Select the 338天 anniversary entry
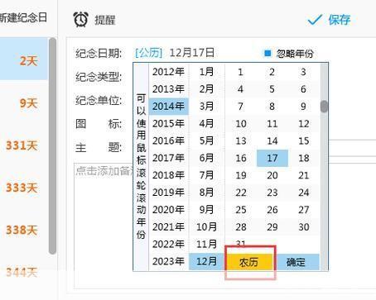Viewport: 376px width, 300px height. [24, 230]
